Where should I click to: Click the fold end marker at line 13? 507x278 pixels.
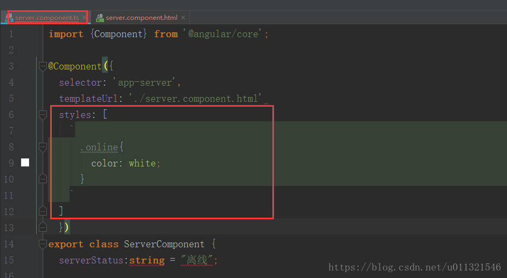click(x=43, y=227)
